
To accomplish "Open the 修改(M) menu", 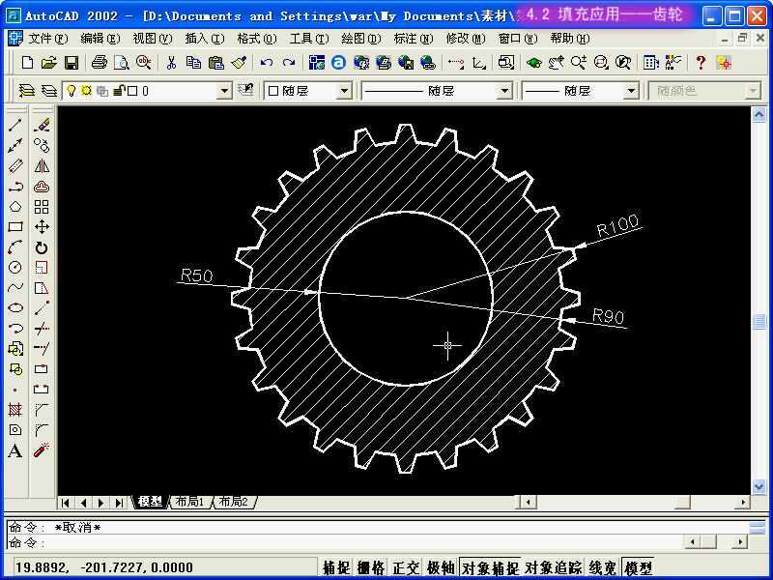I will 466,39.
